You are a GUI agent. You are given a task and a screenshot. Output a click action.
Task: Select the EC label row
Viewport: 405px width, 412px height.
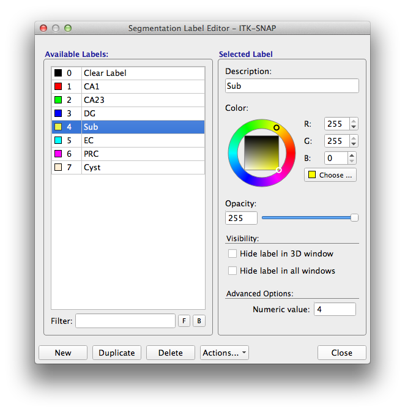click(128, 140)
